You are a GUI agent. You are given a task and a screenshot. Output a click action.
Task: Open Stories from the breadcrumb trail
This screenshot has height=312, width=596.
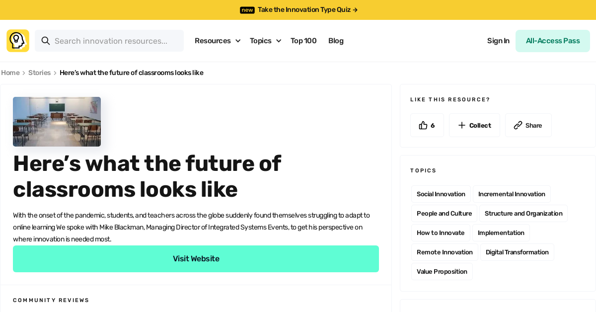coord(39,73)
